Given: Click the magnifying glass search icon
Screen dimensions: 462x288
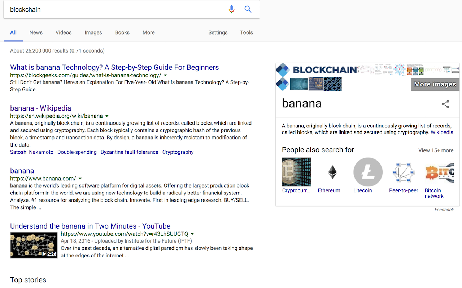Looking at the screenshot, I should pyautogui.click(x=248, y=9).
